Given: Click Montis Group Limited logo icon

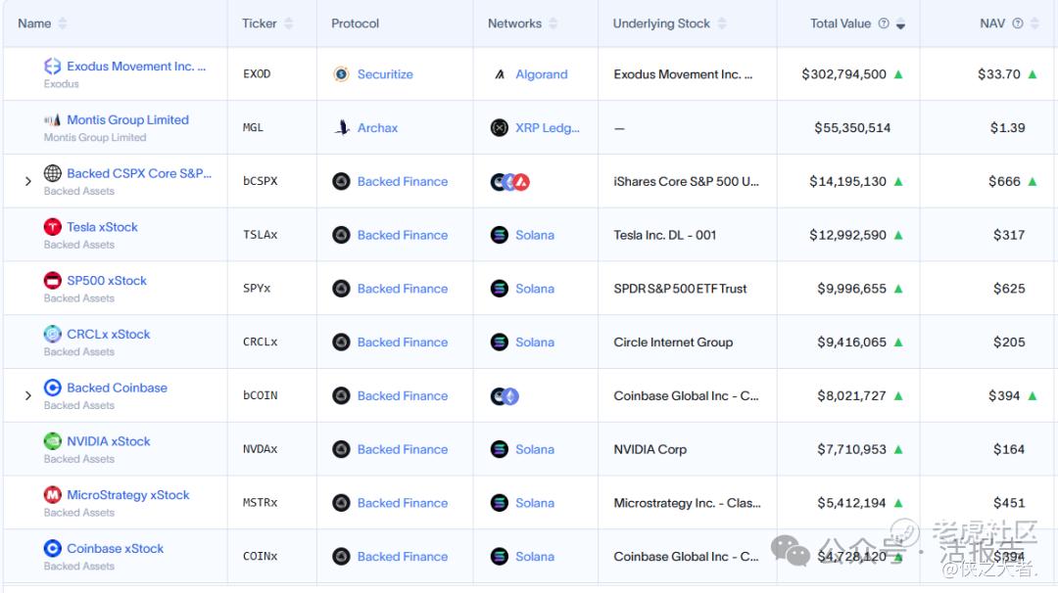Looking at the screenshot, I should tap(53, 120).
